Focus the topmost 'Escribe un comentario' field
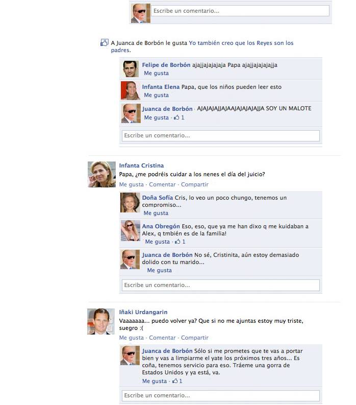Image resolution: width=356 pixels, height=405 pixels. coord(240,11)
